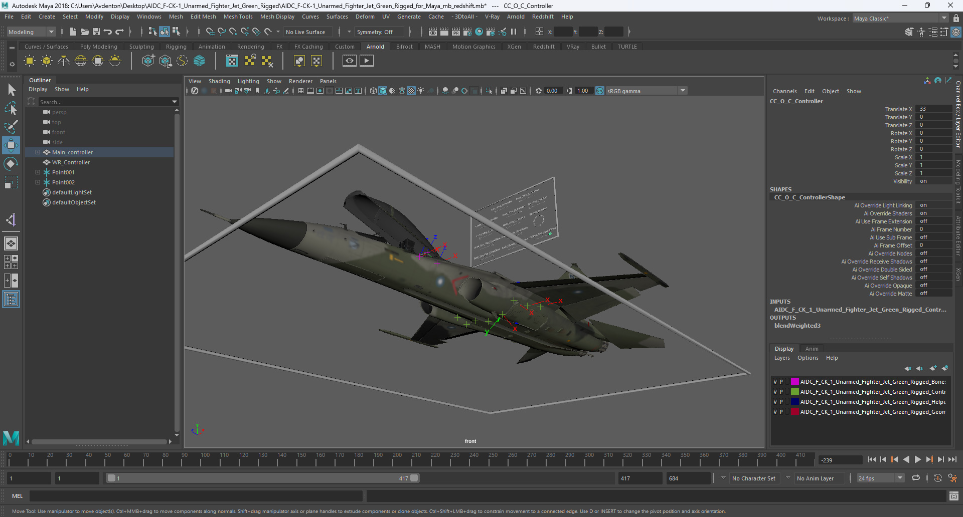Click the green Controllers layer color swatch
The width and height of the screenshot is (963, 517).
coord(795,392)
